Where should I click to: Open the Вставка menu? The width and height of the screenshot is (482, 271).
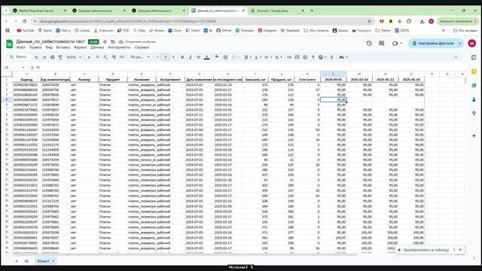coord(63,47)
